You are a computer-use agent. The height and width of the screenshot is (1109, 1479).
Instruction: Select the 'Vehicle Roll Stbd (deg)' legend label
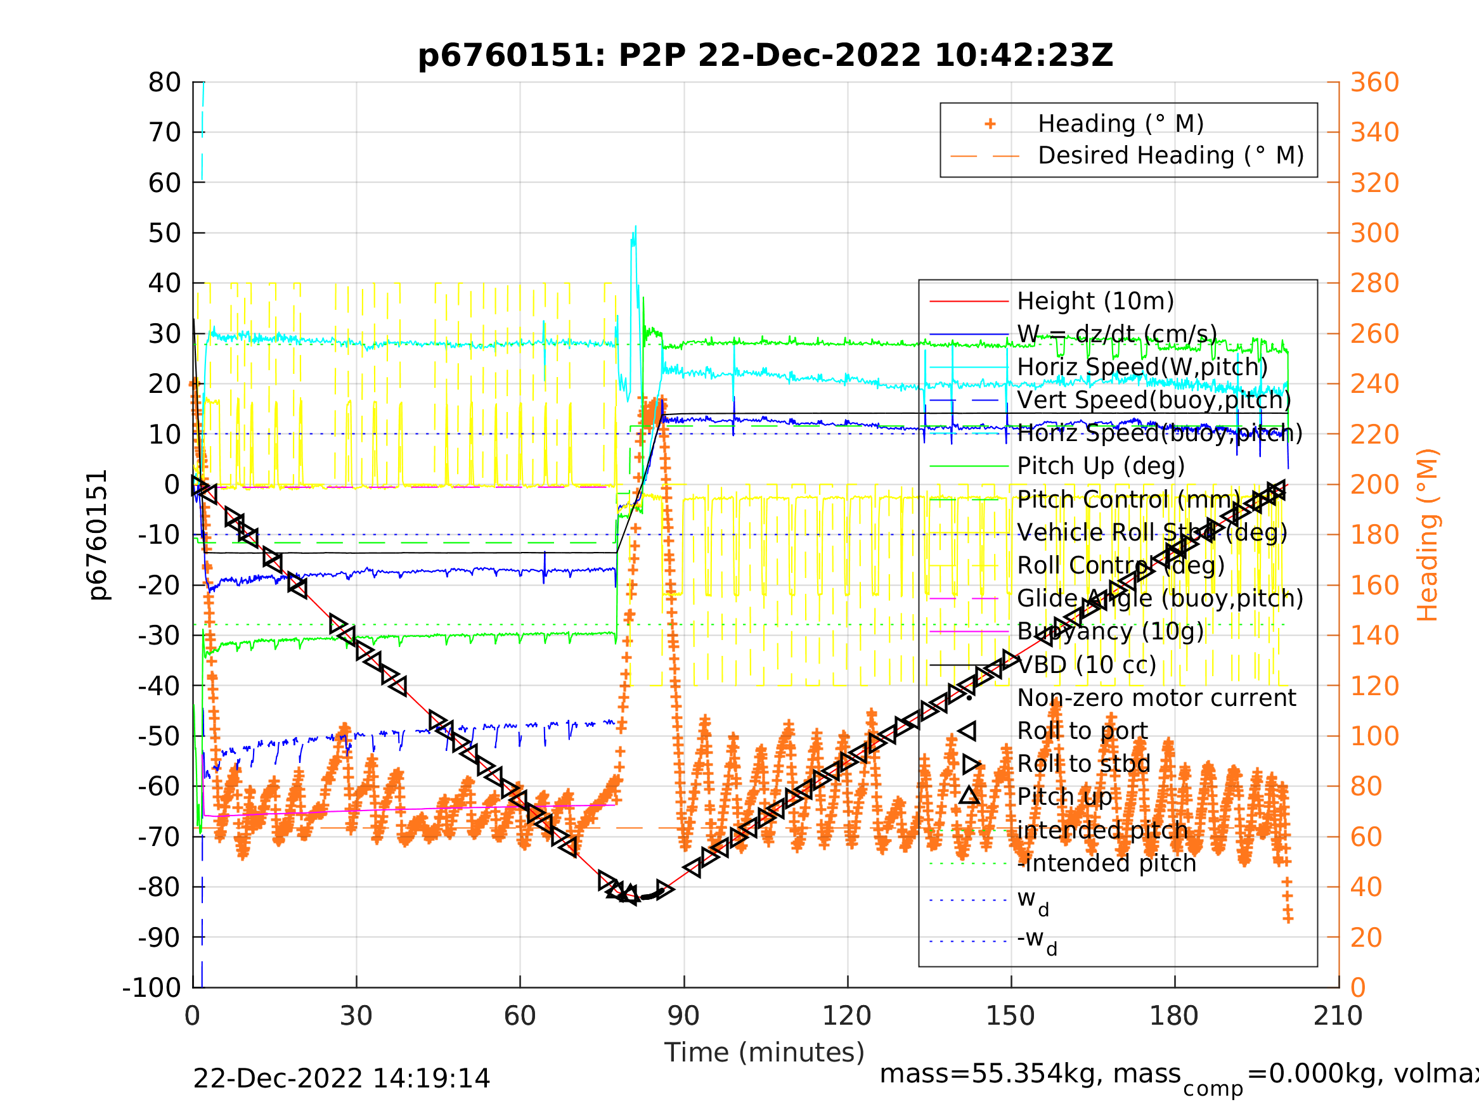[1152, 532]
